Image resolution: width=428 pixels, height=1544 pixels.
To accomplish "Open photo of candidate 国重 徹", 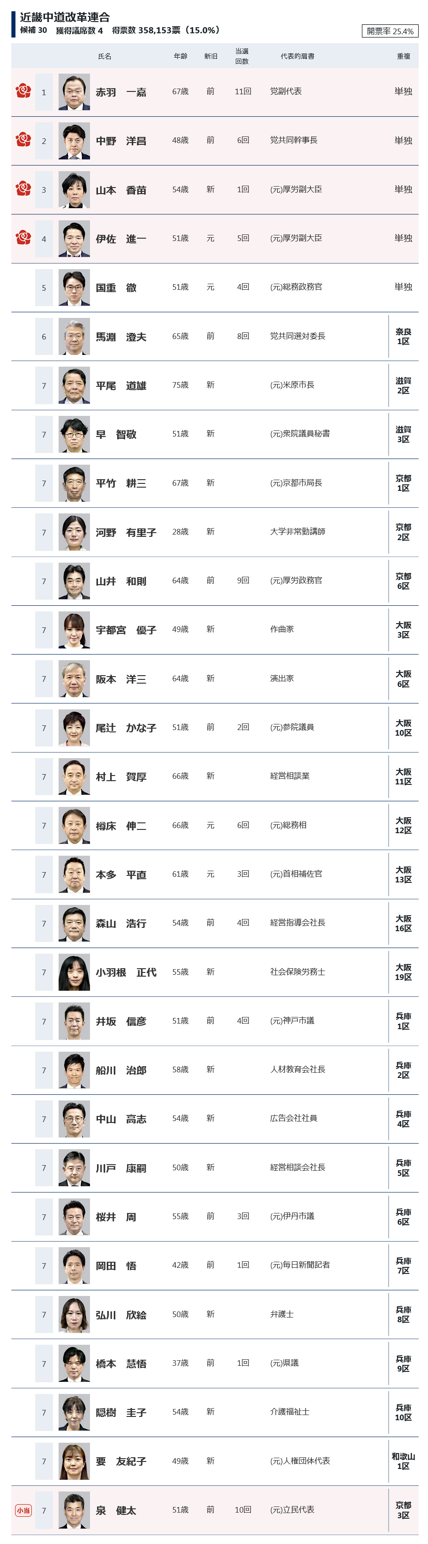I will (x=75, y=288).
